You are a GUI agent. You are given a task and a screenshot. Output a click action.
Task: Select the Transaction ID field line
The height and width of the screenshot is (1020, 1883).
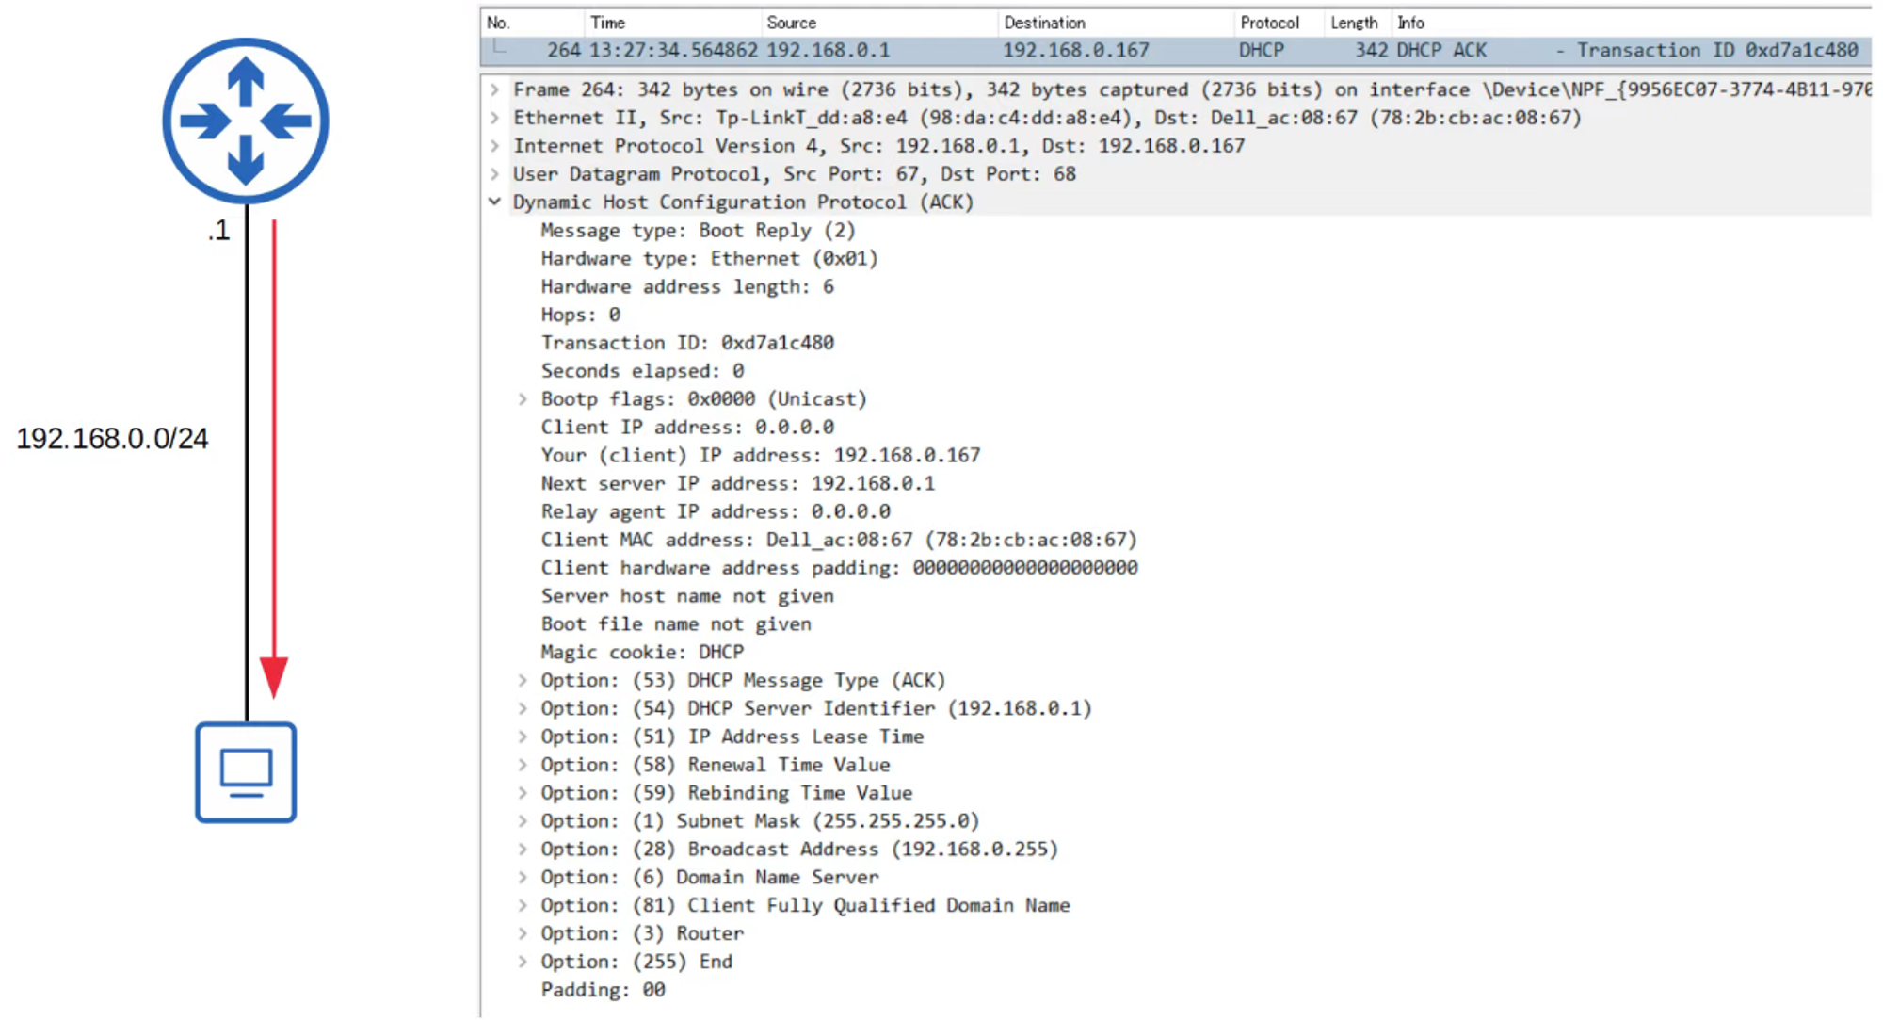pyautogui.click(x=687, y=343)
